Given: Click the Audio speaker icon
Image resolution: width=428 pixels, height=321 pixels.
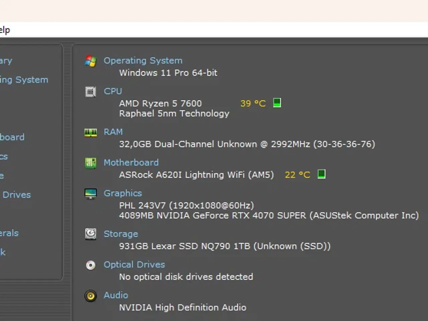Looking at the screenshot, I should coord(91,296).
